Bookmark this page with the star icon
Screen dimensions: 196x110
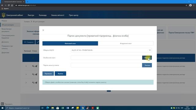pos(187,5)
